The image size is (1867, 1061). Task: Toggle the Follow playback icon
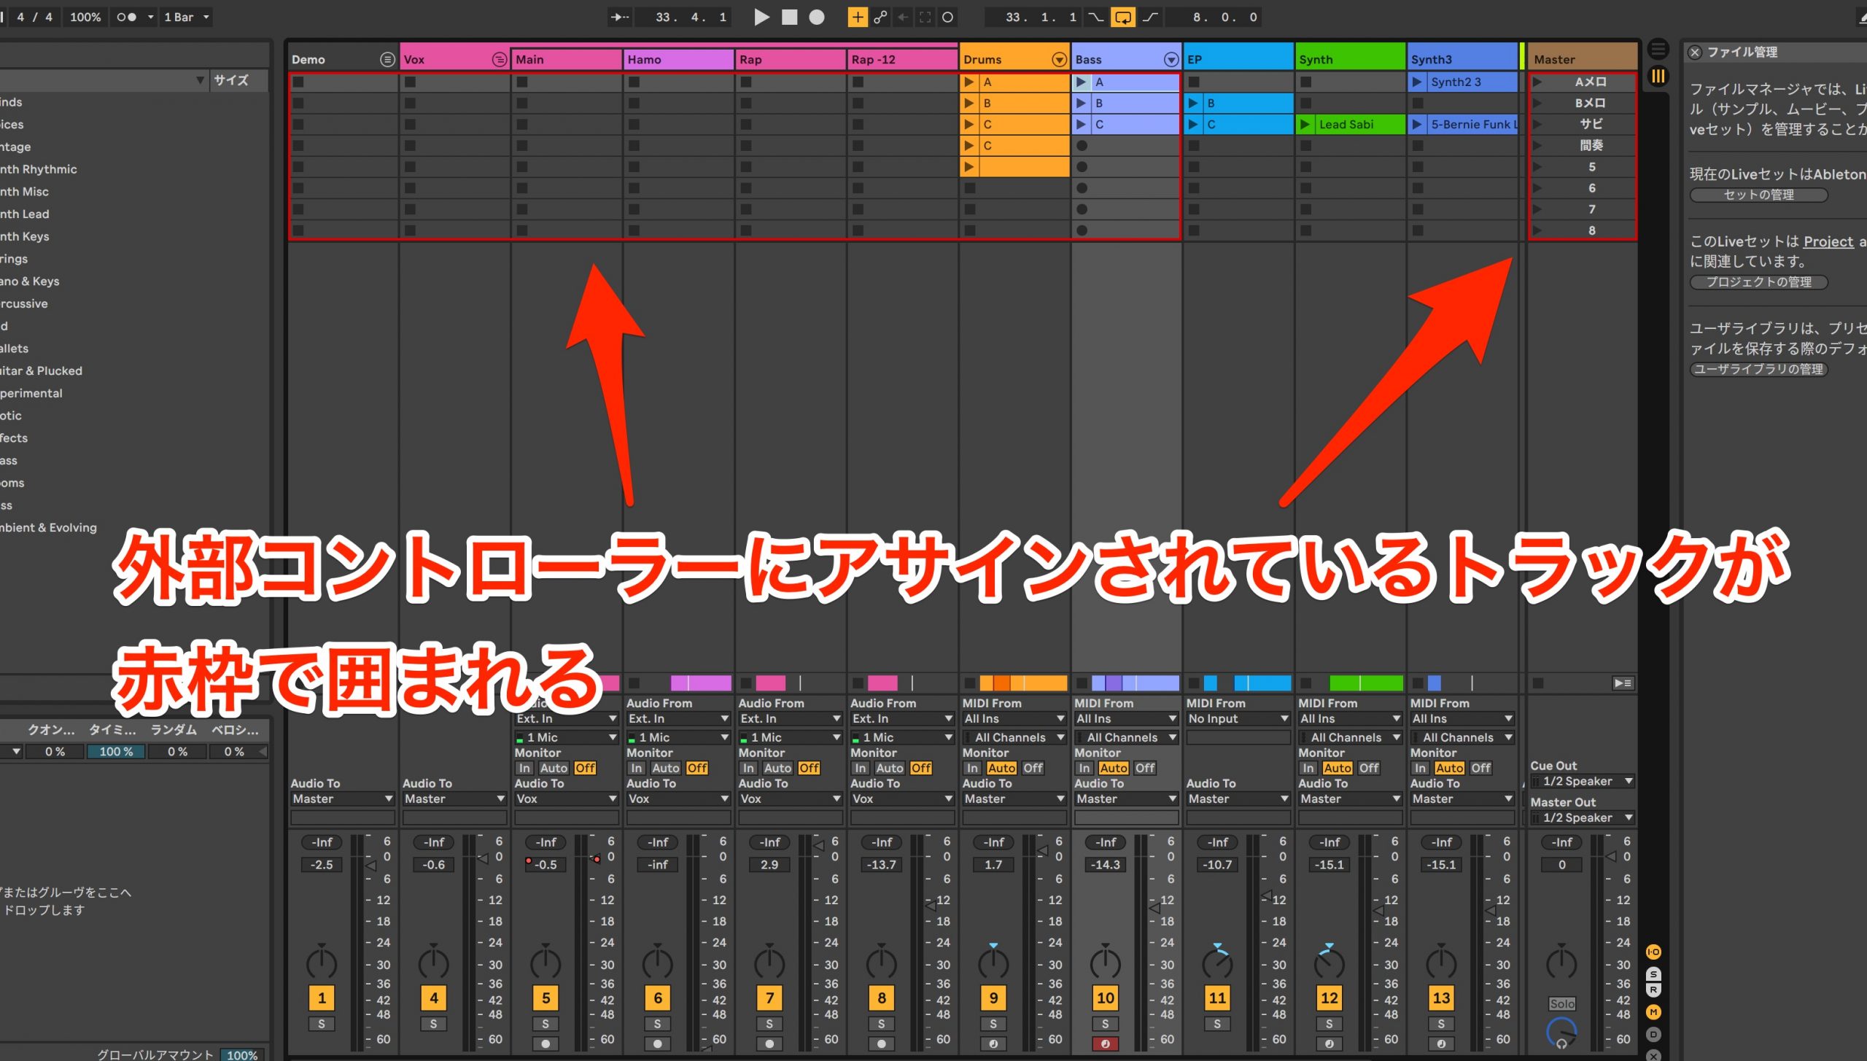[x=620, y=17]
